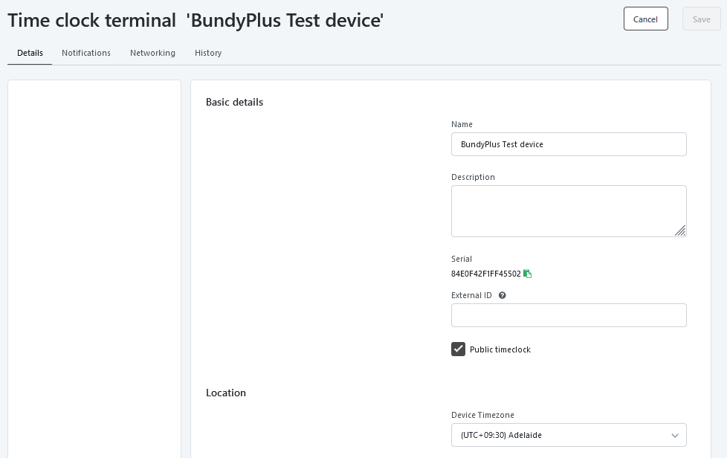
Task: View the History tab
Action: pyautogui.click(x=208, y=53)
